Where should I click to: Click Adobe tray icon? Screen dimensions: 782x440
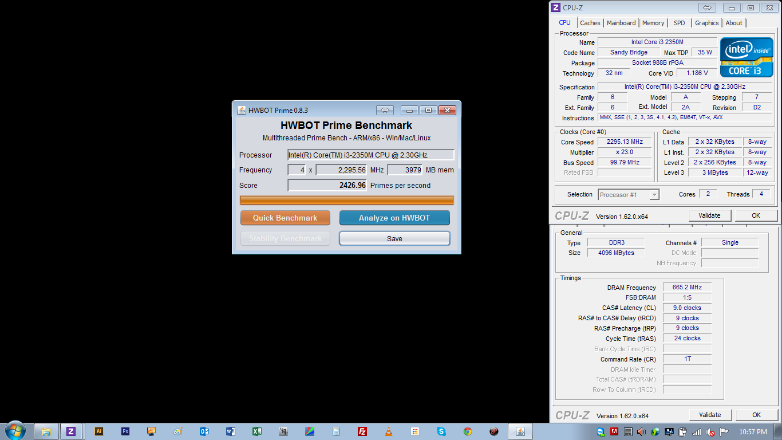coord(614,432)
